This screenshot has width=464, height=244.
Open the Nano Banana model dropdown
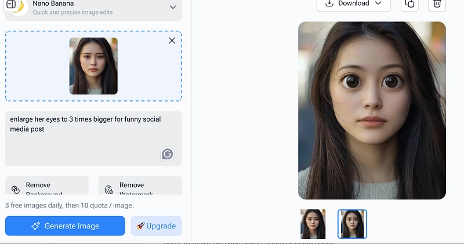coord(173,7)
